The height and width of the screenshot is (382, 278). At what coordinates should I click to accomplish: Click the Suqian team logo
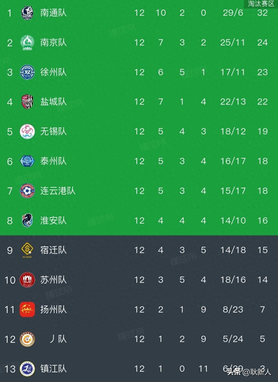[x=27, y=250]
